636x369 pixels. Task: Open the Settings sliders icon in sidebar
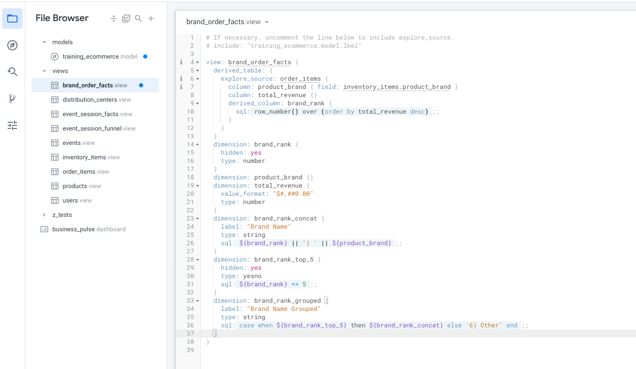[12, 125]
